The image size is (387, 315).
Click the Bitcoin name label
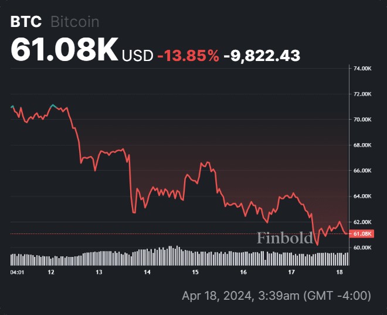point(75,22)
